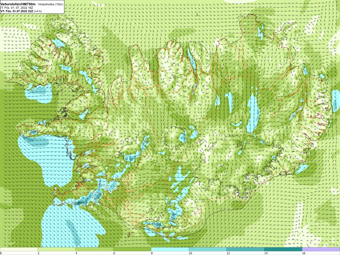Image resolution: width=340 pixels, height=255 pixels.
Task: Click the scale label '6'
Action: pos(114,253)
